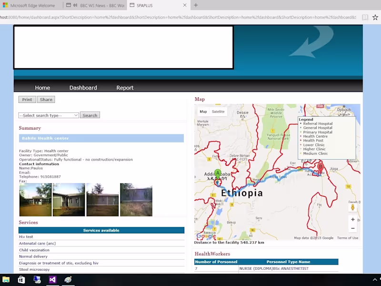Click Referral Hospital legend entry
Image resolution: width=381 pixels, height=286 pixels.
tap(318, 123)
